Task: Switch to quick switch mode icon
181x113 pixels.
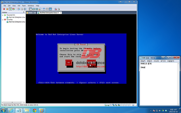Action: [34, 9]
